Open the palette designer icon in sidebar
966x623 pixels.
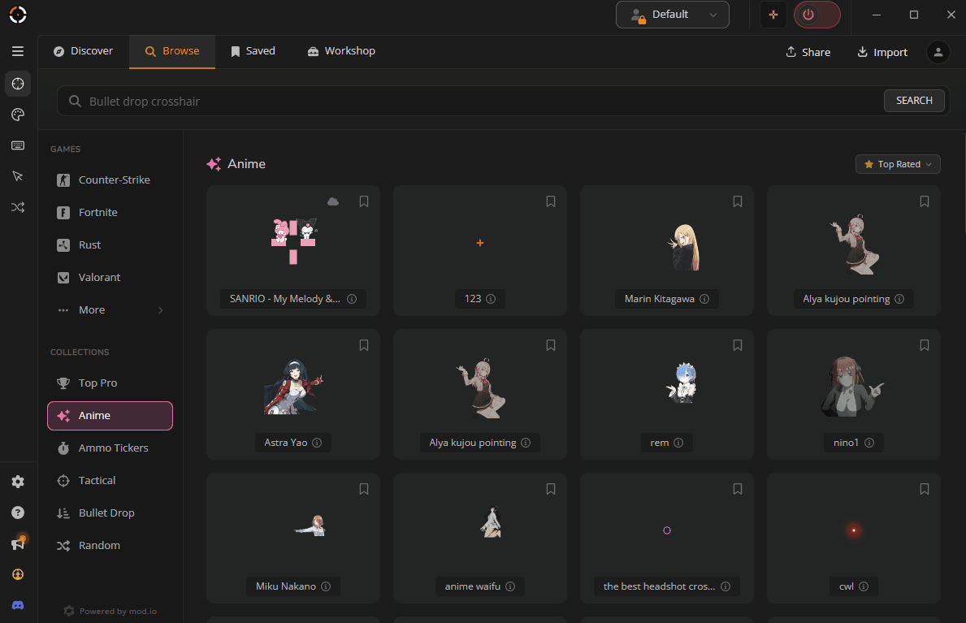18,115
